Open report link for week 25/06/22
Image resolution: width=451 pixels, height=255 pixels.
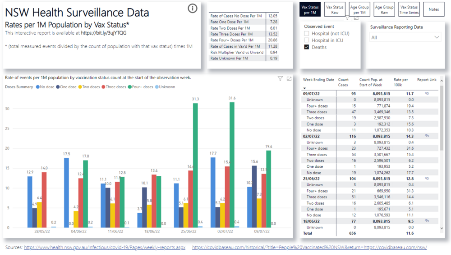pos(427,179)
